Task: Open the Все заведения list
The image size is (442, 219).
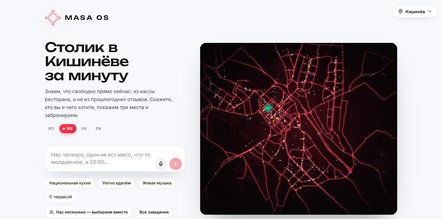Action: (154, 212)
